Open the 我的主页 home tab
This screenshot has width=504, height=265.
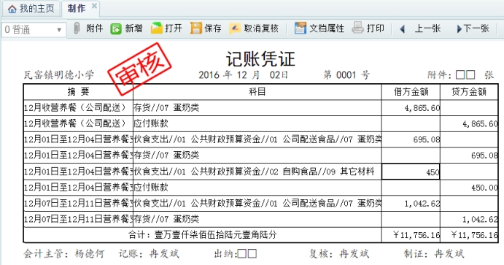(x=31, y=9)
